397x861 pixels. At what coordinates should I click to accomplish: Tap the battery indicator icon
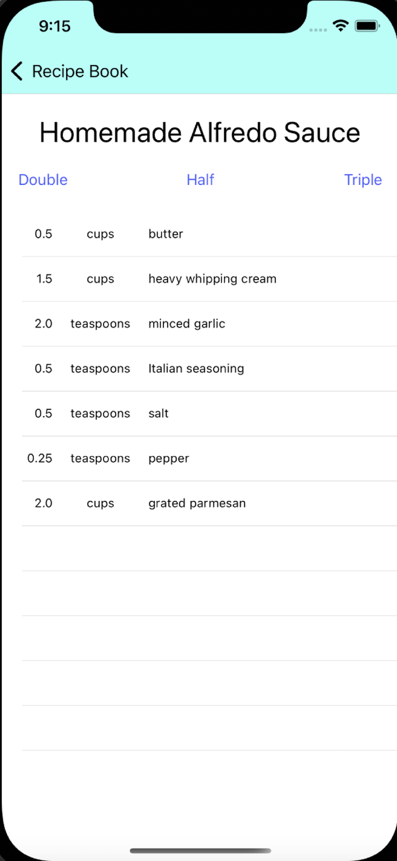point(366,26)
